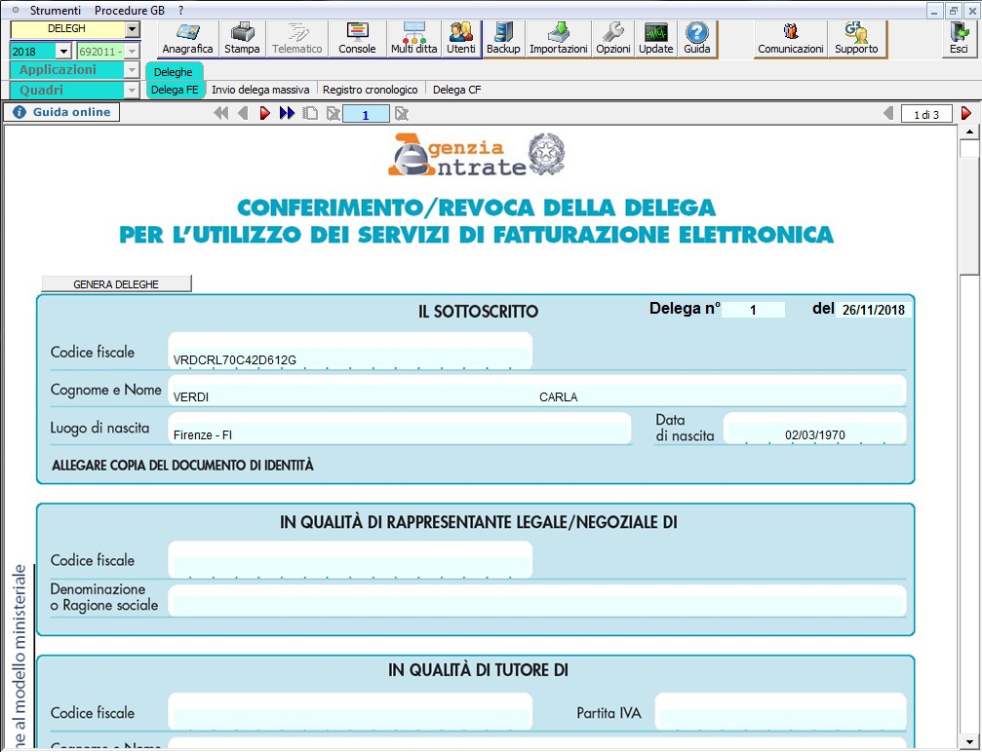
Task: Click the Update toolbar icon
Action: [x=655, y=39]
